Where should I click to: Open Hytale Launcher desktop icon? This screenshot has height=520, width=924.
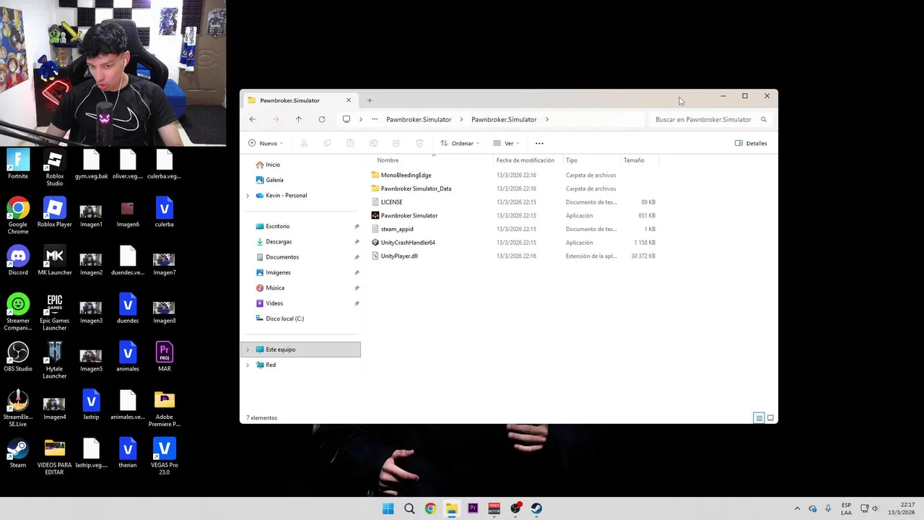click(x=55, y=360)
